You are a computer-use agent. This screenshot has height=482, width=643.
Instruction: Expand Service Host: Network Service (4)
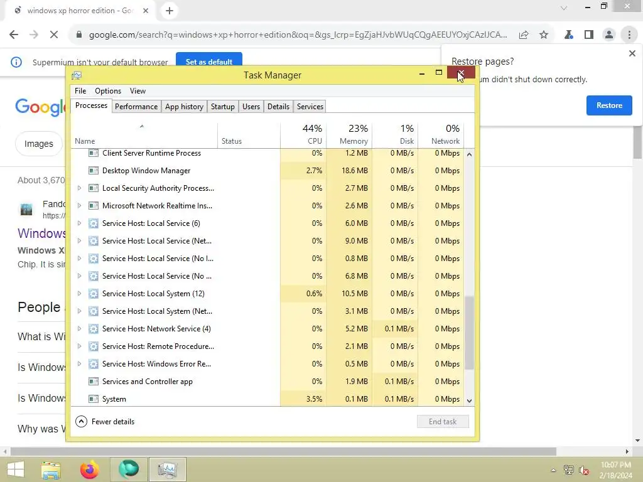[79, 329]
